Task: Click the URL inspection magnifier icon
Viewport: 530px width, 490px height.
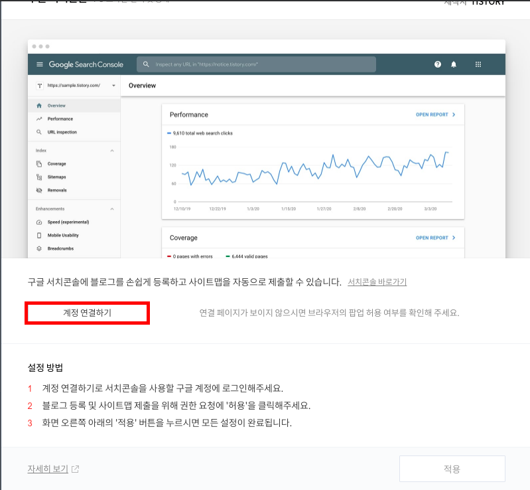Action: click(39, 132)
